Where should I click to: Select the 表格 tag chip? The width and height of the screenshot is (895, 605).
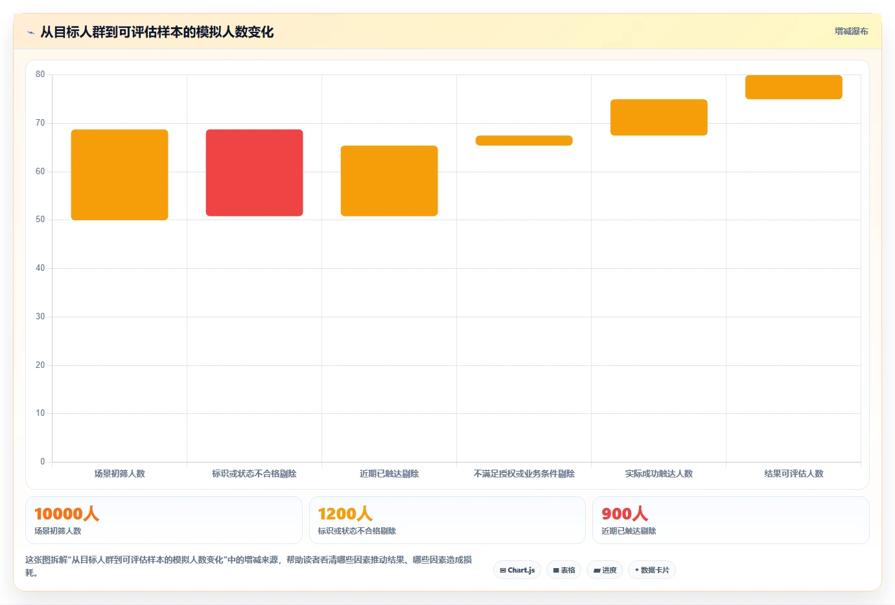(564, 570)
